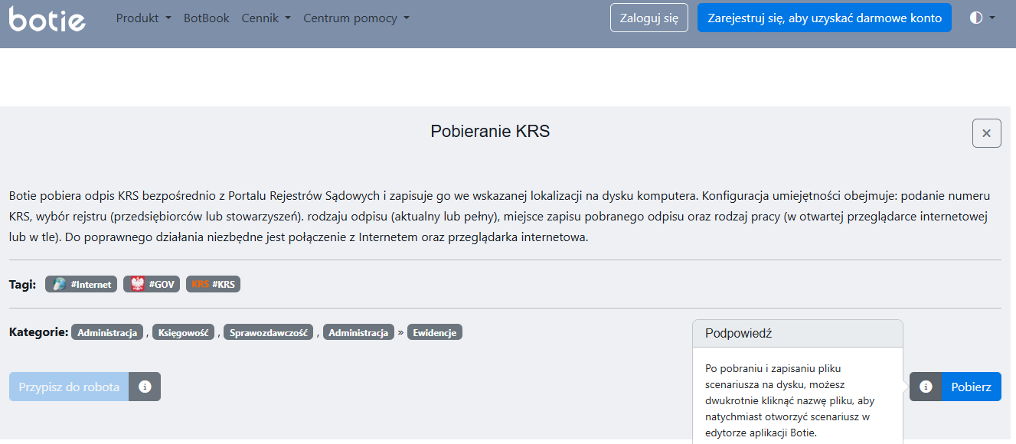Go to BotBook page
The height and width of the screenshot is (444, 1016).
tap(207, 18)
